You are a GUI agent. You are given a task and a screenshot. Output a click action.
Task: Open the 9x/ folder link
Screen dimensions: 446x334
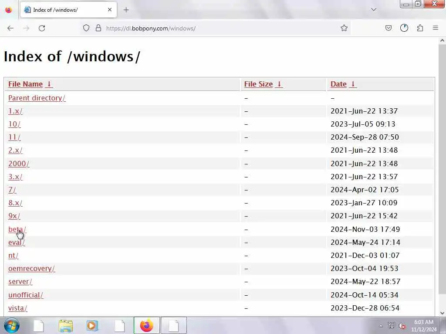[x=14, y=216]
